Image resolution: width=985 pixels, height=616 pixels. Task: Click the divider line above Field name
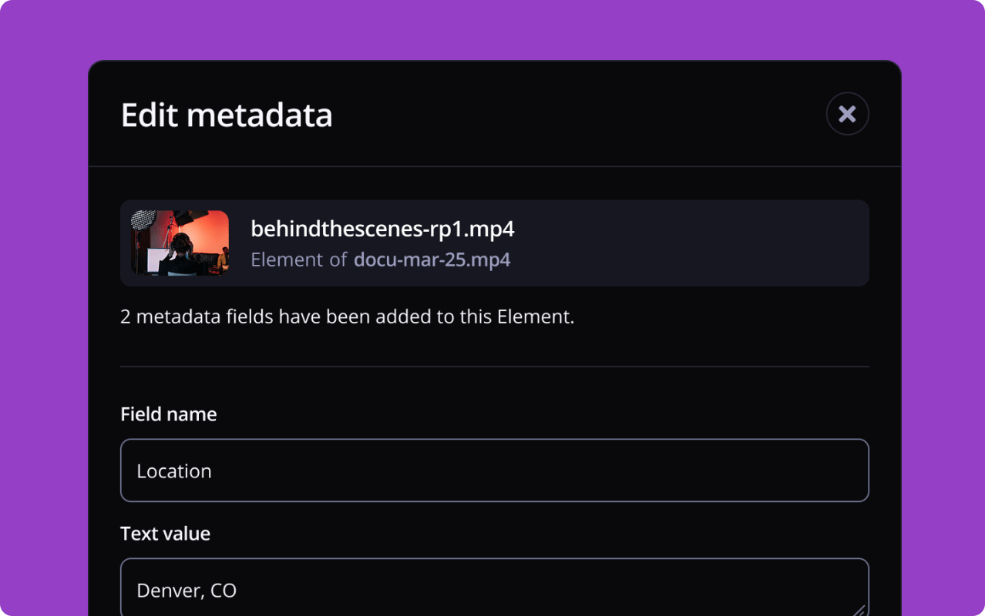click(494, 367)
